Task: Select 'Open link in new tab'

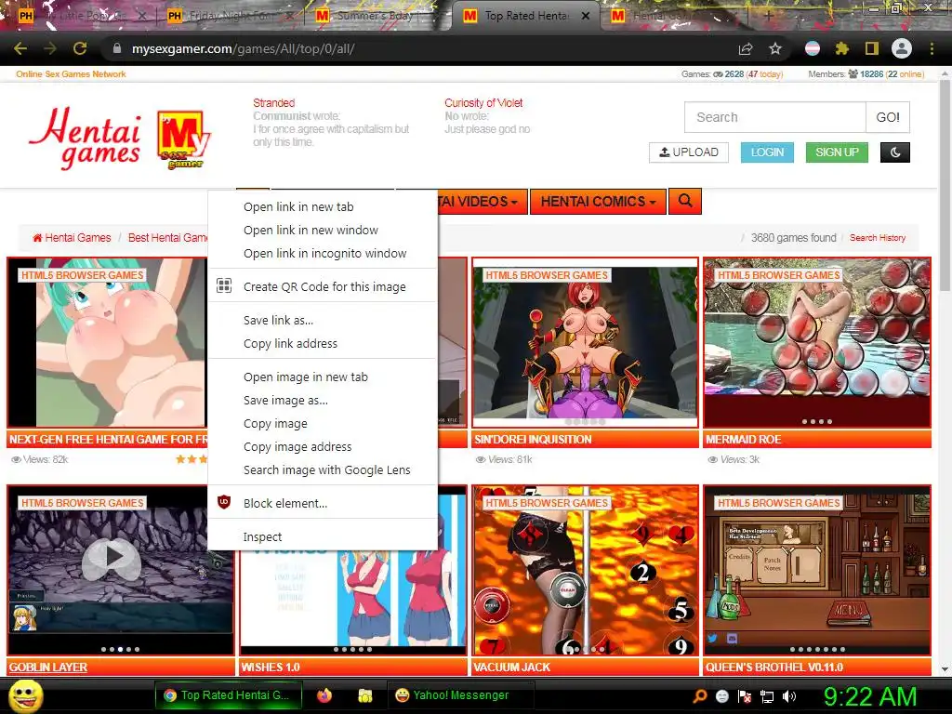Action: click(323, 207)
